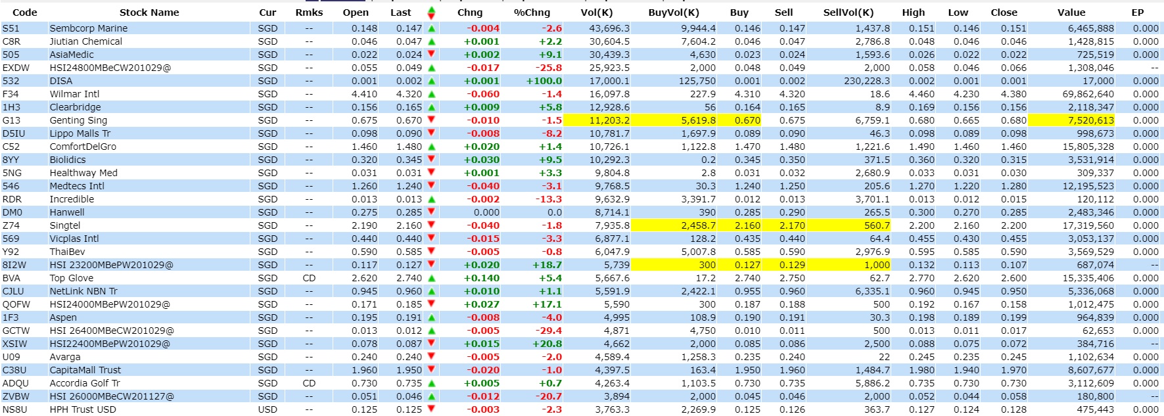Click green up arrow in Accordia Golf Tr row

(x=432, y=383)
